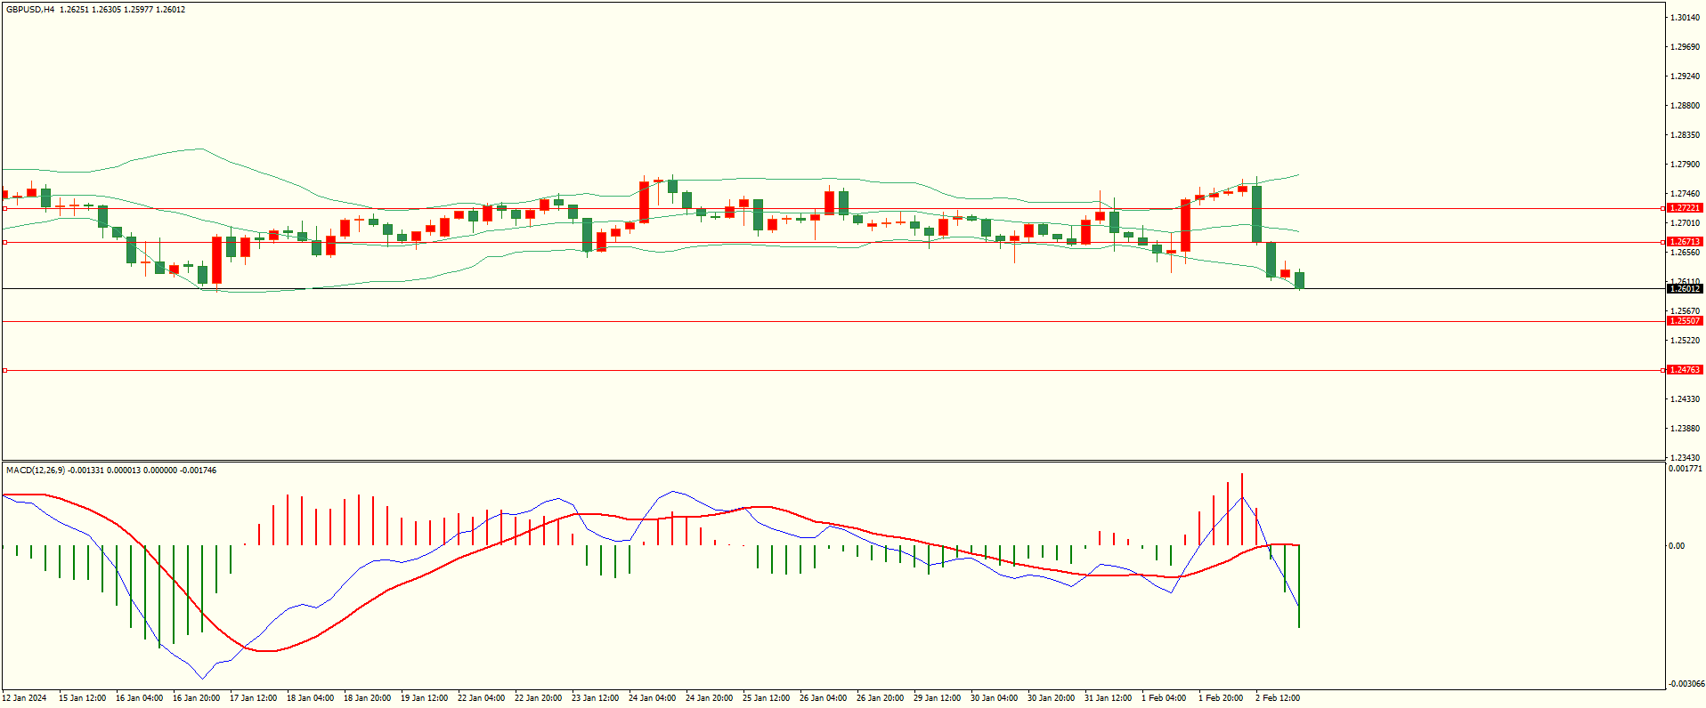The width and height of the screenshot is (1706, 708).
Task: Click the 2 Feb 12:00 time axis label
Action: 1278,698
